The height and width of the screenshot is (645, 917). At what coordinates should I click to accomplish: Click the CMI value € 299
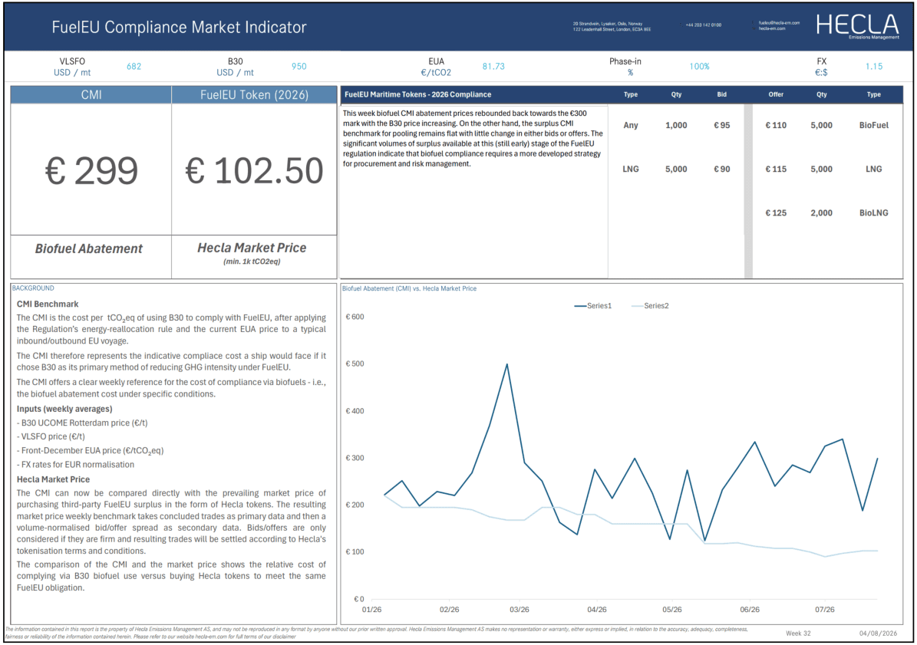pos(91,170)
